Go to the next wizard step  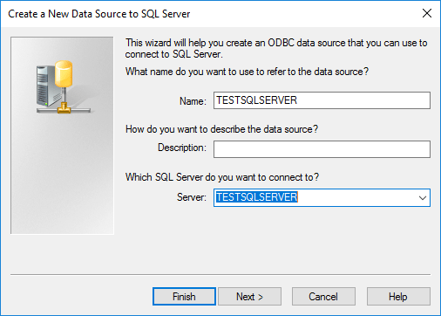click(249, 297)
